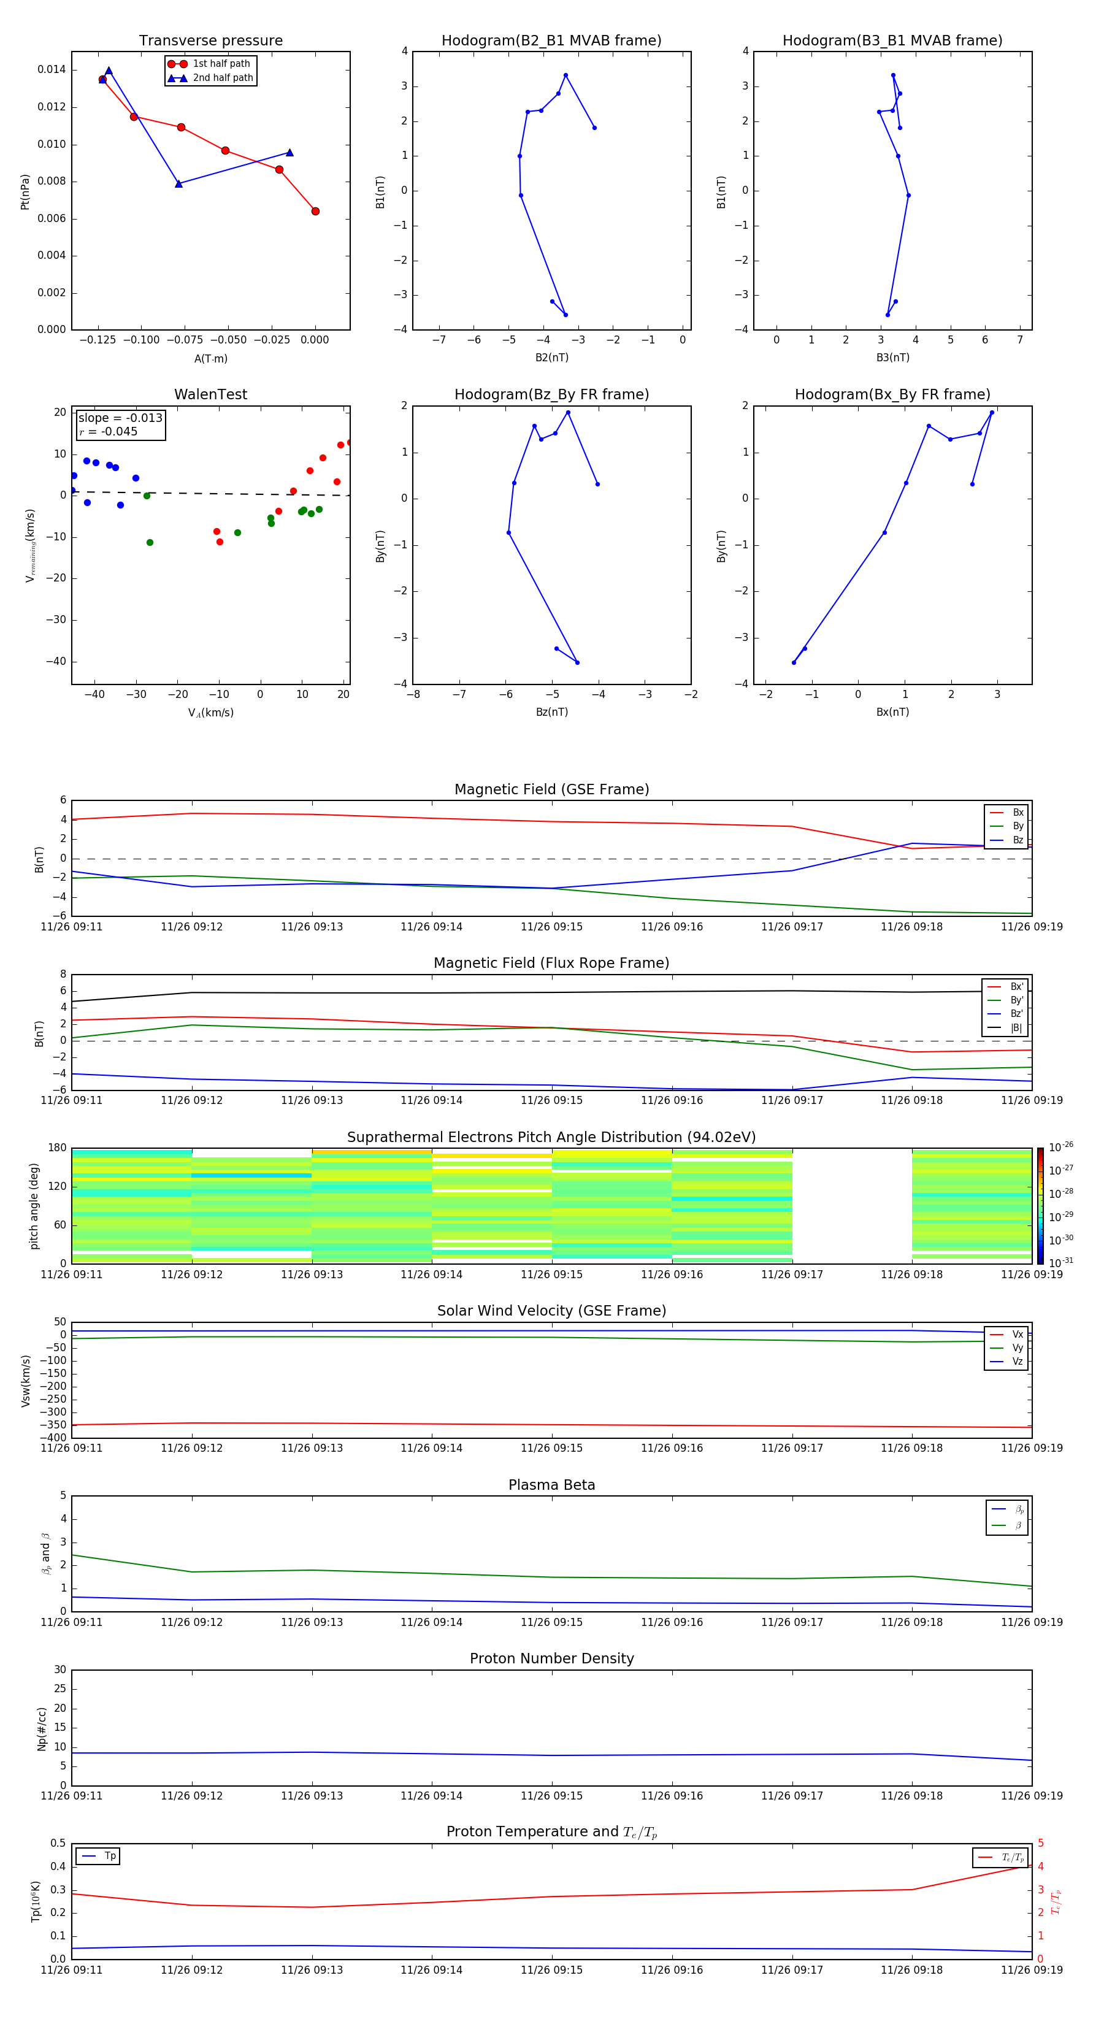Click the '|B|' legend entry in Flux Rope plot
The height and width of the screenshot is (2024, 1104).
click(1006, 1028)
